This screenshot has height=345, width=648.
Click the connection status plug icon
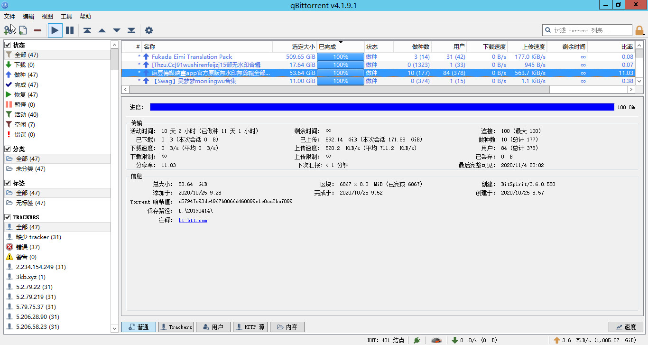[417, 340]
